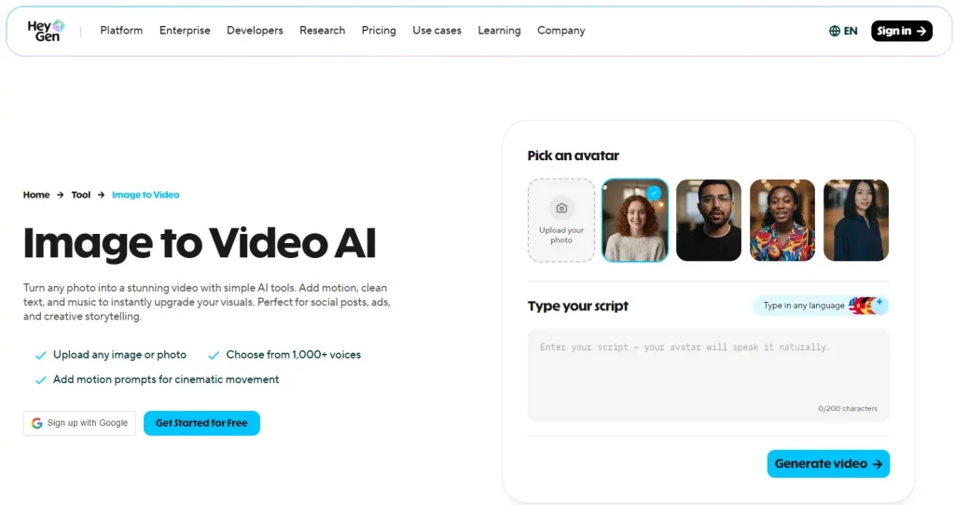Select the bearded man with glasses avatar
Image resolution: width=955 pixels, height=505 pixels.
[x=709, y=221]
